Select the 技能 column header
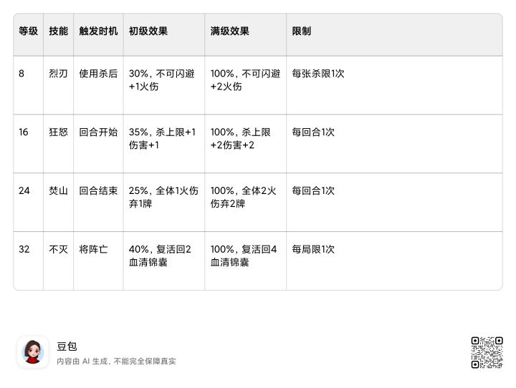This screenshot has width=516, height=388. coord(58,31)
